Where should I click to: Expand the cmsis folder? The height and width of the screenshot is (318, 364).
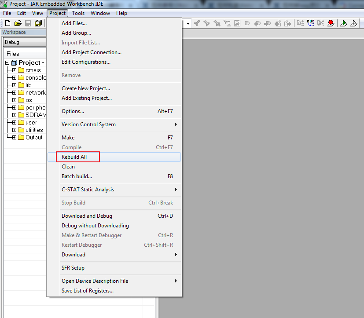click(x=14, y=70)
